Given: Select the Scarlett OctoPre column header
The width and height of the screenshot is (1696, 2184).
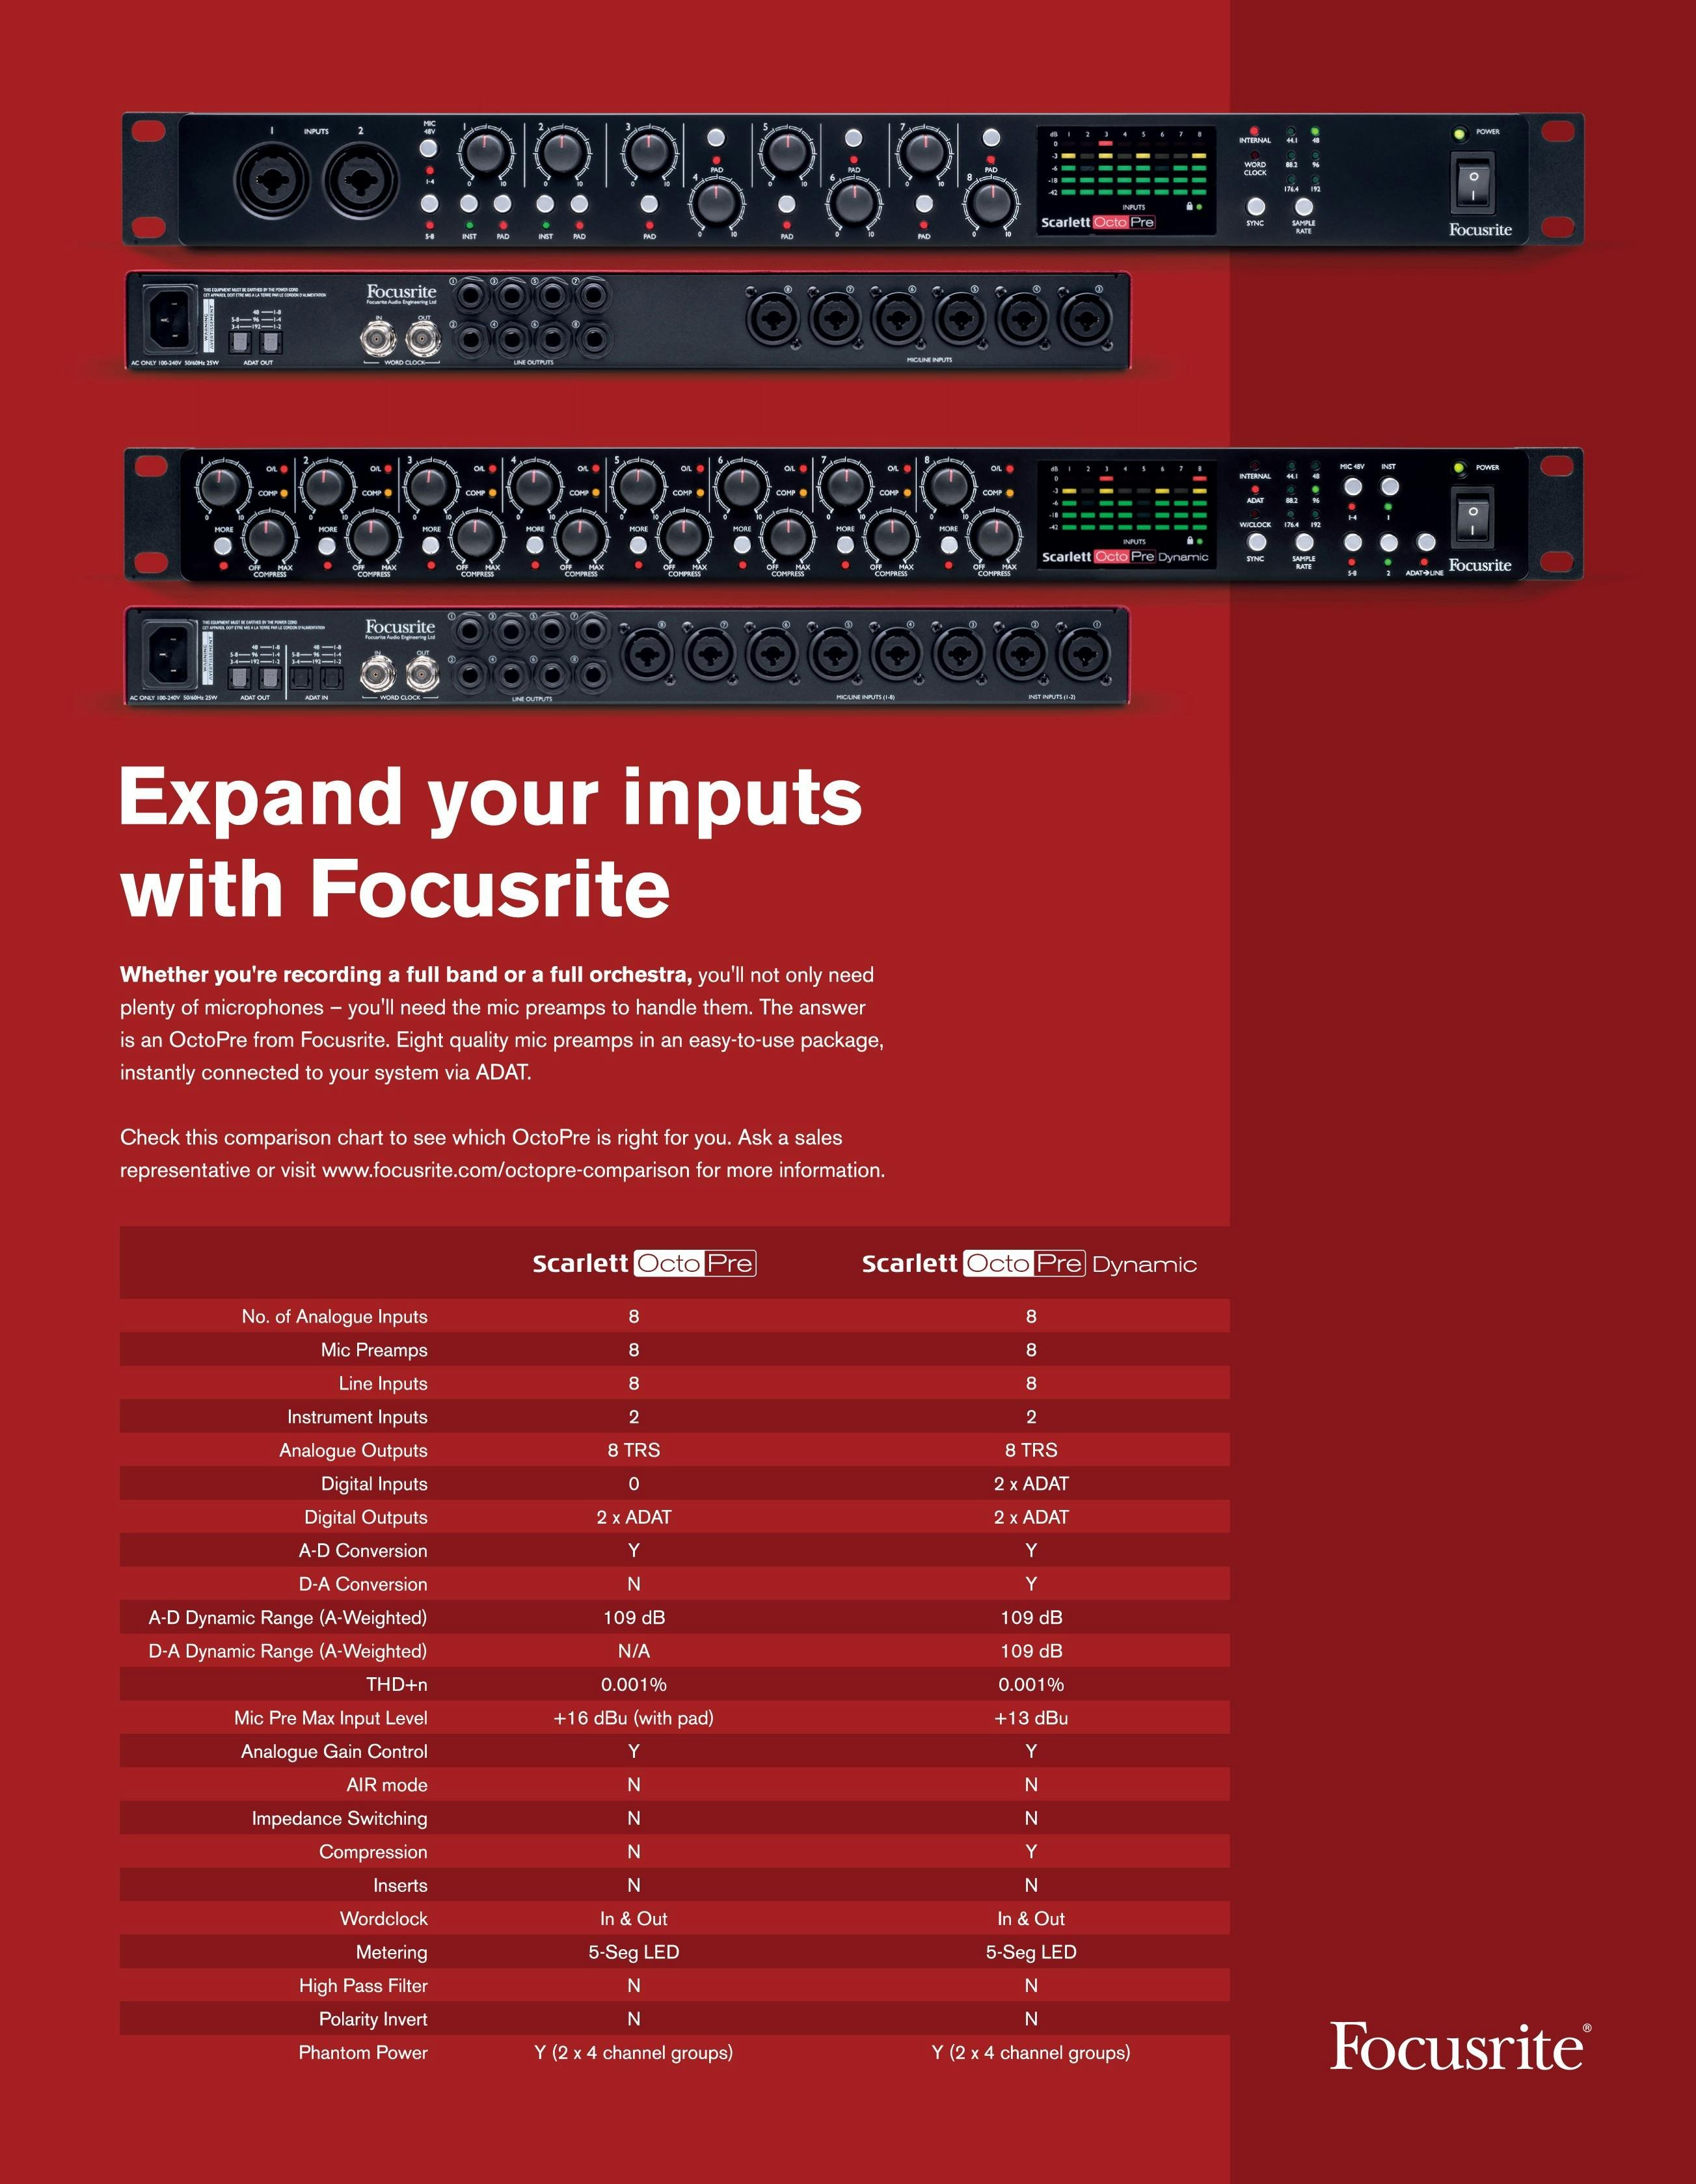Looking at the screenshot, I should (646, 1263).
